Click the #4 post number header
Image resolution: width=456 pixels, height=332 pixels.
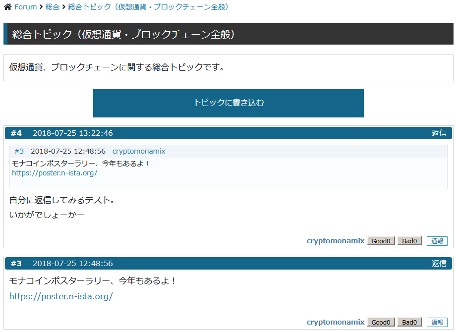[x=16, y=133]
